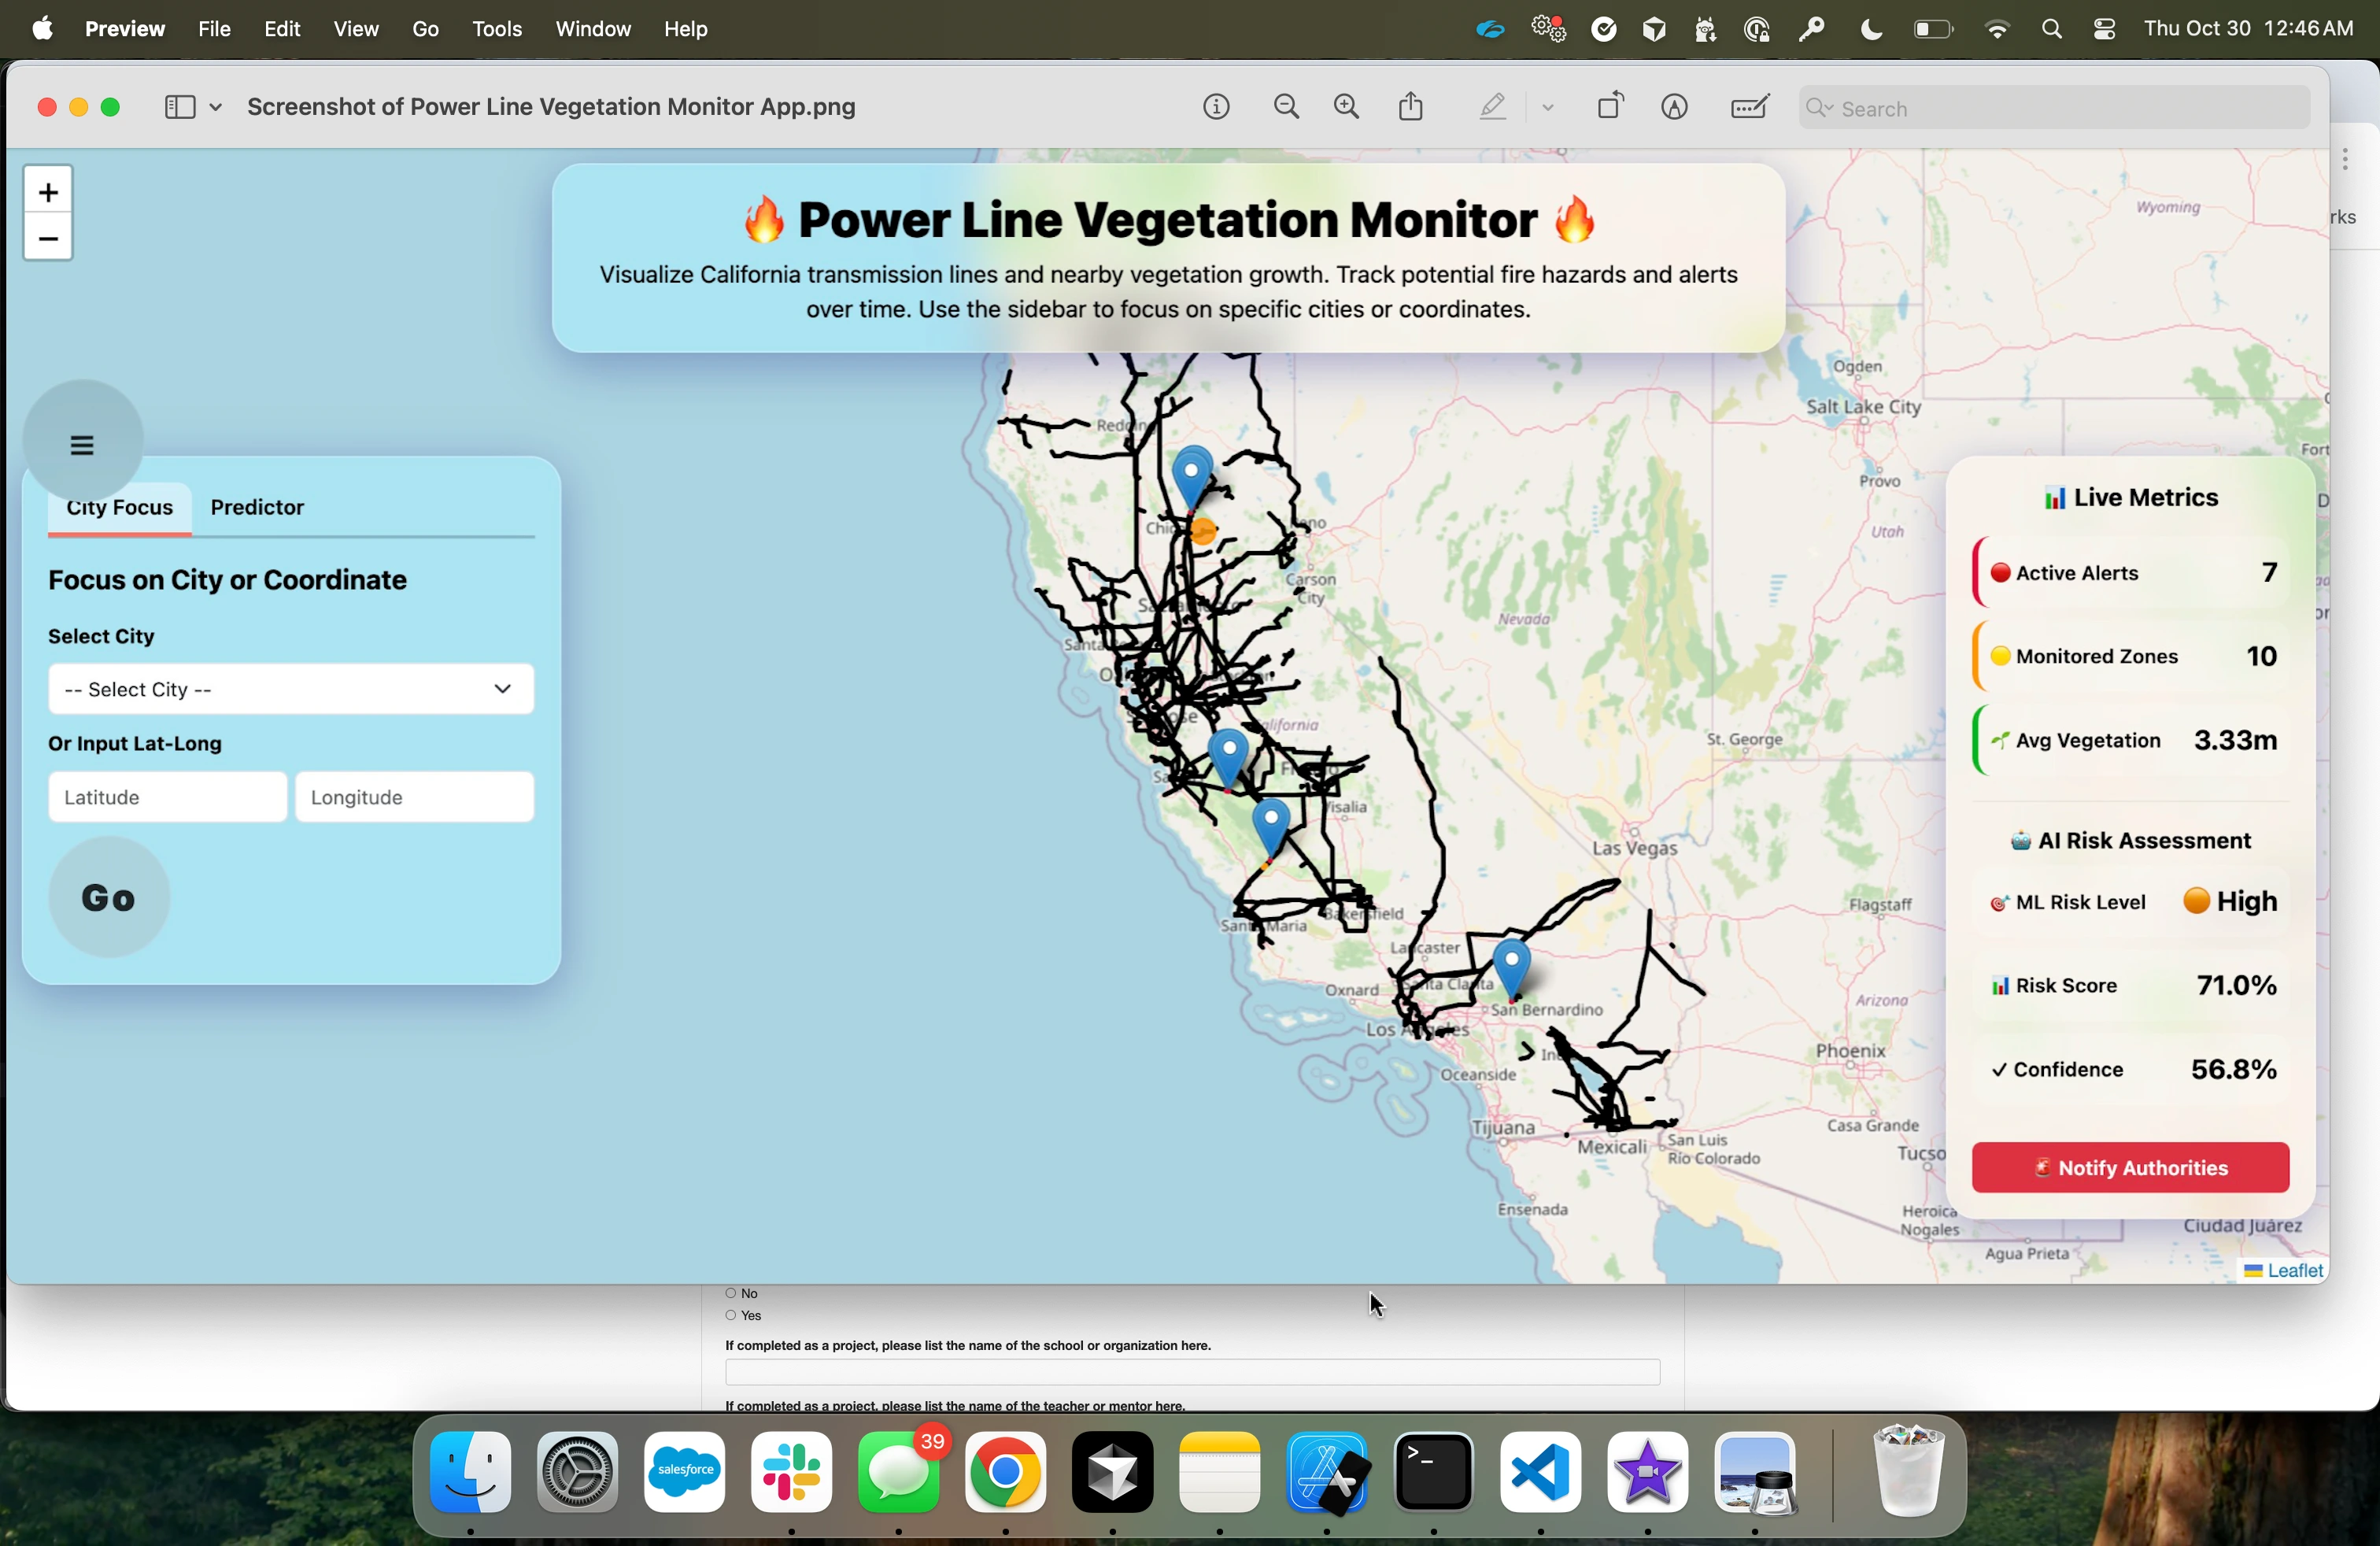The width and height of the screenshot is (2380, 1546).
Task: Switch to the City Focus tab
Action: click(120, 507)
